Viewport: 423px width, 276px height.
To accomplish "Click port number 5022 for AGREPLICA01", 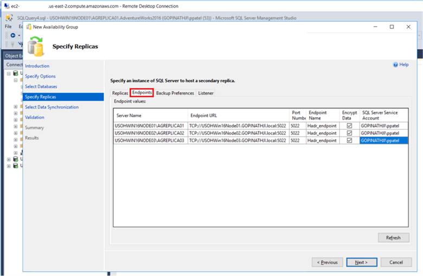I will click(298, 126).
